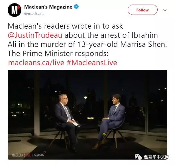This screenshot has height=165, width=175.
Task: Click the WeChat logo watermark
Action: (x=138, y=157)
